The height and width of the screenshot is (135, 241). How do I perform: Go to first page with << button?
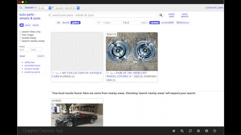click(x=99, y=23)
